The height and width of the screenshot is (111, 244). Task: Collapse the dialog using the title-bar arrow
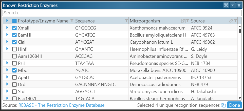pyautogui.click(x=233, y=5)
